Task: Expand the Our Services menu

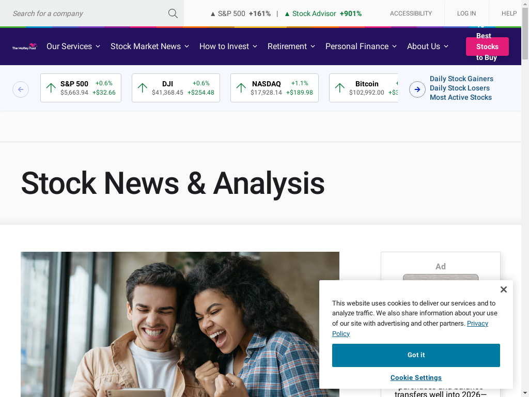Action: tap(73, 46)
